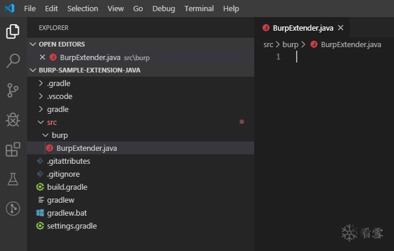The width and height of the screenshot is (394, 251).
Task: Open the Selection menu
Action: click(83, 9)
